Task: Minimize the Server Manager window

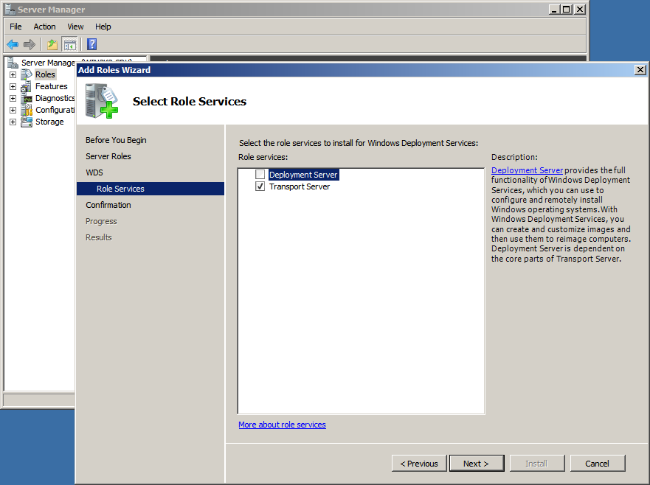Action: pos(554,9)
